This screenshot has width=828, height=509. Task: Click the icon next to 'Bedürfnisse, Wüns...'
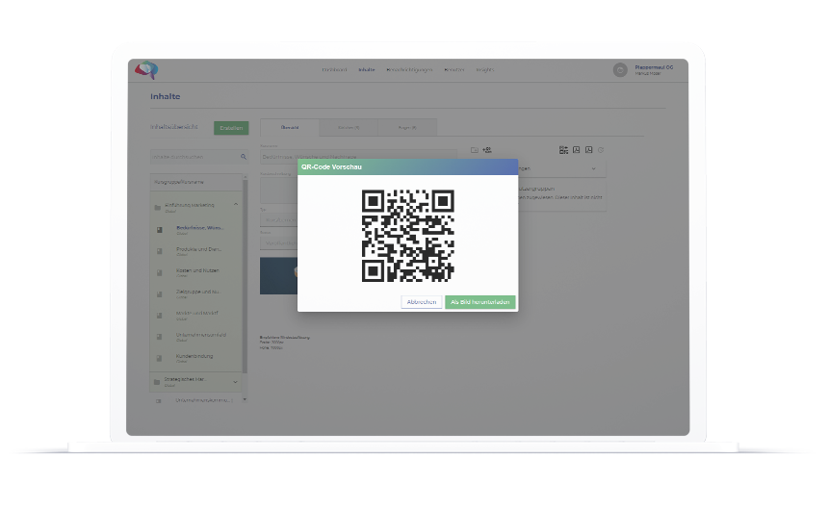tap(160, 230)
